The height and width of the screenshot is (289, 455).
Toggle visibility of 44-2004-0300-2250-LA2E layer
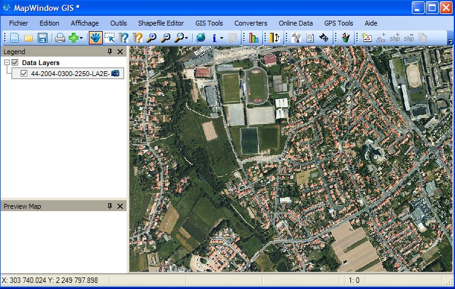tap(24, 74)
